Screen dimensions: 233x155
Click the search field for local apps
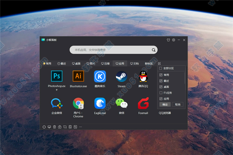tap(113, 50)
